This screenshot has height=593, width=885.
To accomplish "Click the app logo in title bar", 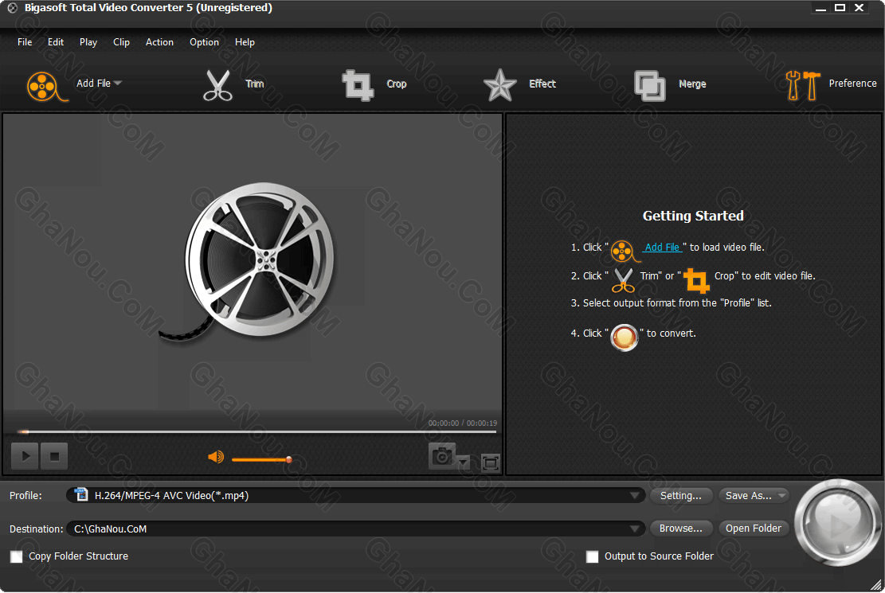I will pyautogui.click(x=12, y=8).
